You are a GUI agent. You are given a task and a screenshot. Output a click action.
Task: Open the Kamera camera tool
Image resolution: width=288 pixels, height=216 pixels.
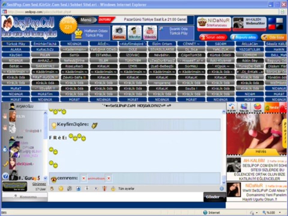(x=119, y=32)
